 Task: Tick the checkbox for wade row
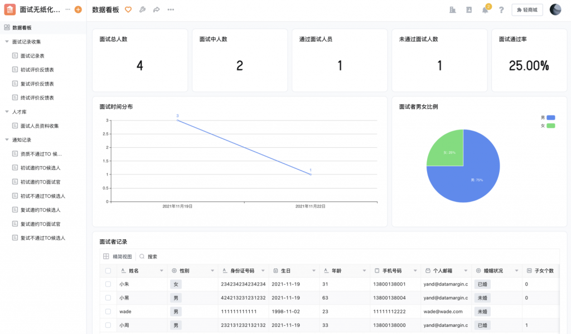pos(108,312)
